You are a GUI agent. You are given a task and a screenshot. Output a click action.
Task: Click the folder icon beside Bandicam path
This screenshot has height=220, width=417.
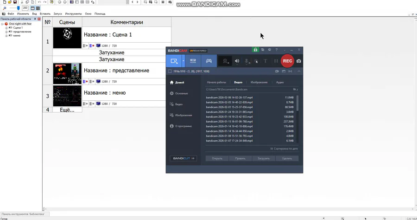294,90
